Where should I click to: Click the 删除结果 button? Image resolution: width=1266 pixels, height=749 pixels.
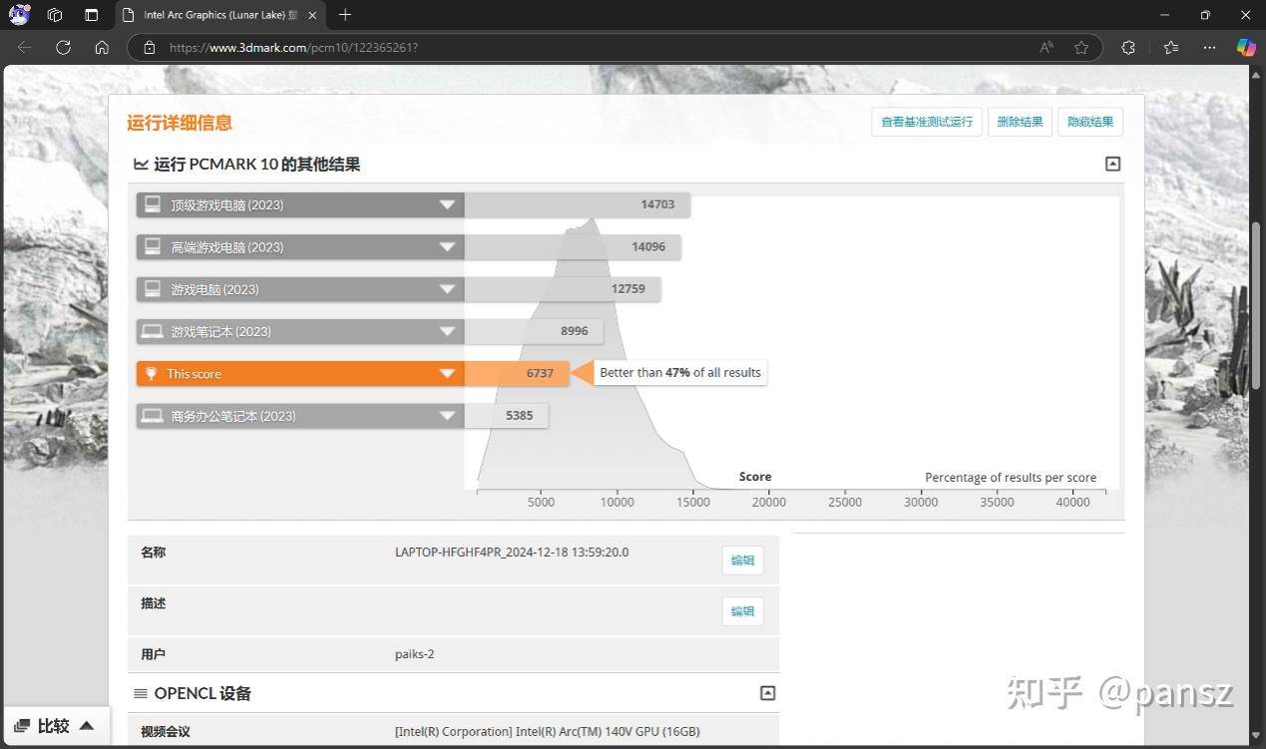pyautogui.click(x=1020, y=122)
